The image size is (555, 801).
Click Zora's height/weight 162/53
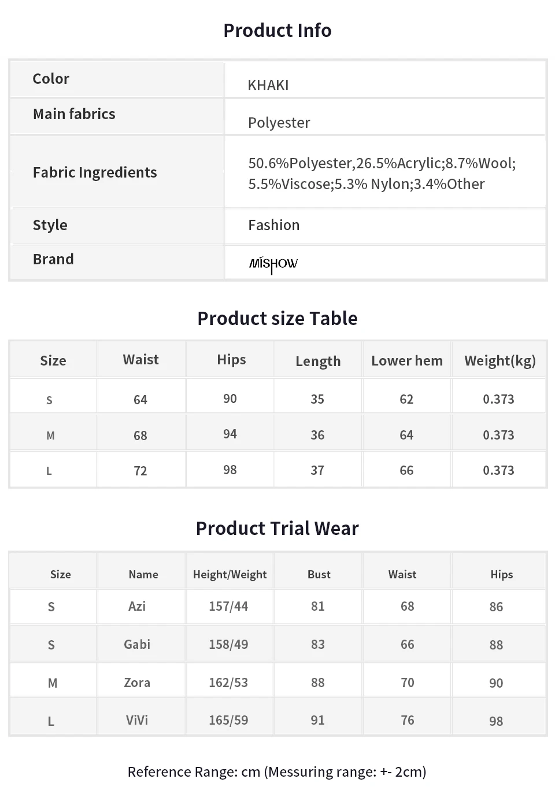coord(228,682)
